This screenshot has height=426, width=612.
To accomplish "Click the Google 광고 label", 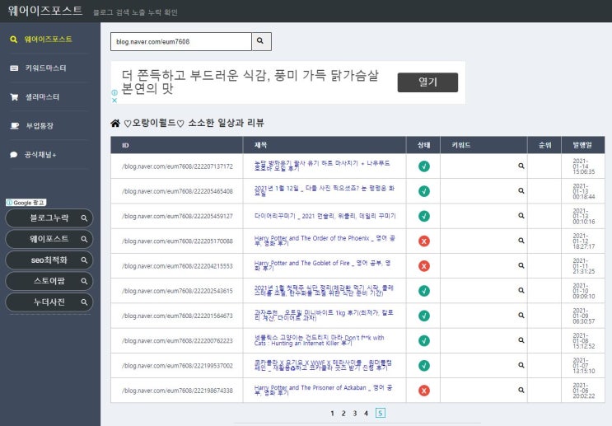I will click(x=26, y=203).
